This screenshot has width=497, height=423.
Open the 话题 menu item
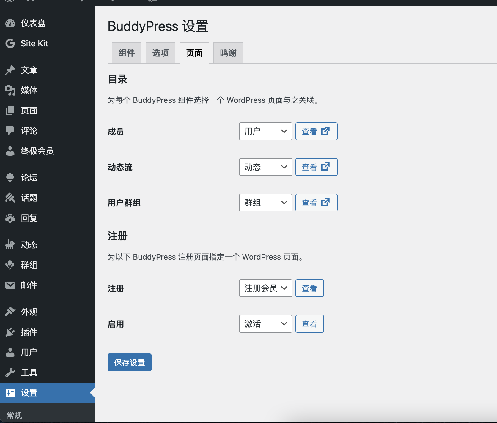47,198
